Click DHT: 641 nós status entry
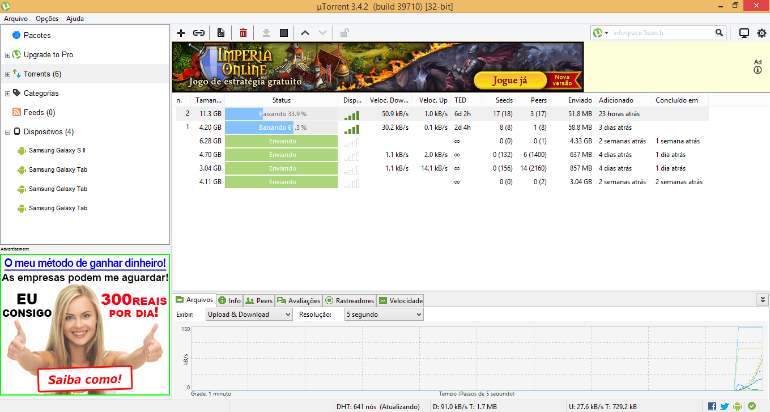This screenshot has width=770, height=412. click(378, 406)
